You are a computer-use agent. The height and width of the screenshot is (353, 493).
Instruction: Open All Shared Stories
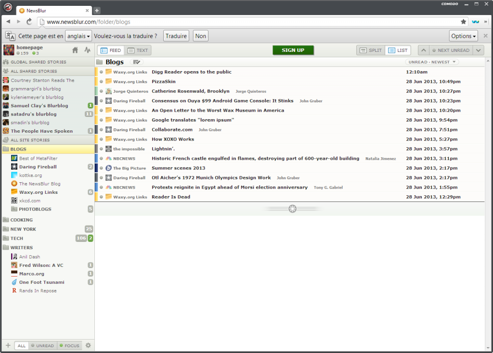click(x=48, y=71)
